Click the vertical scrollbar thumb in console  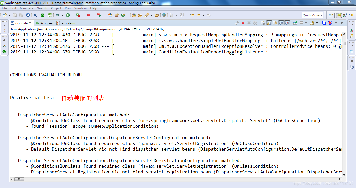pyautogui.click(x=344, y=43)
